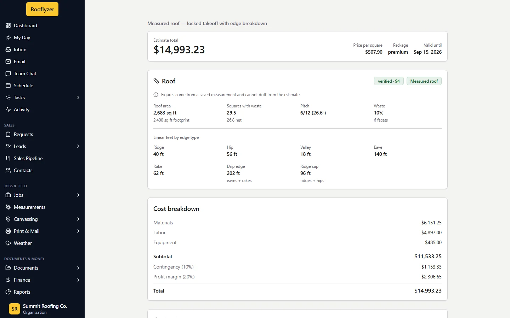Go to the Inbox menu item

pyautogui.click(x=42, y=49)
